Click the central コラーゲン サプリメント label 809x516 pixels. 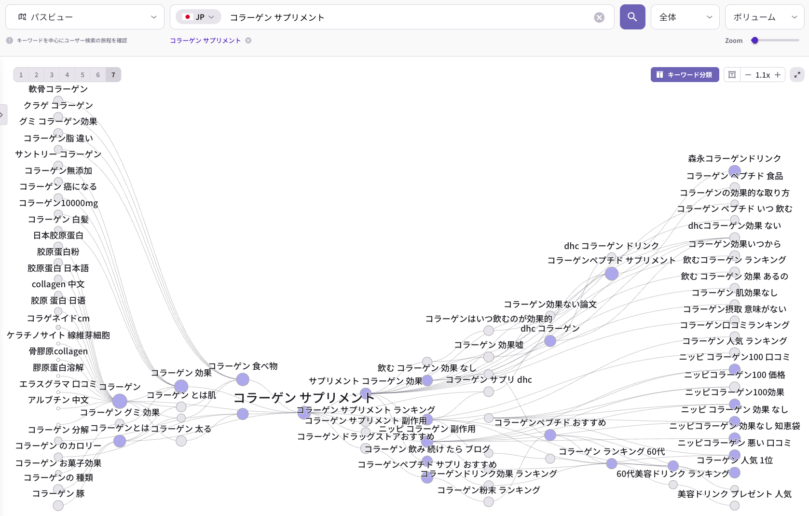pos(304,398)
